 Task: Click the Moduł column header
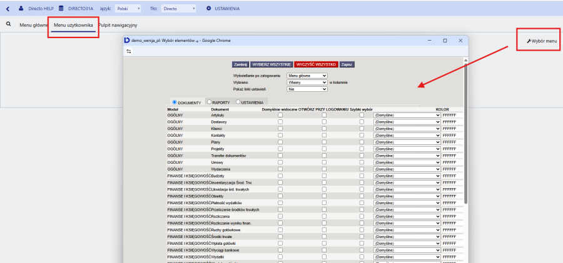click(x=173, y=109)
